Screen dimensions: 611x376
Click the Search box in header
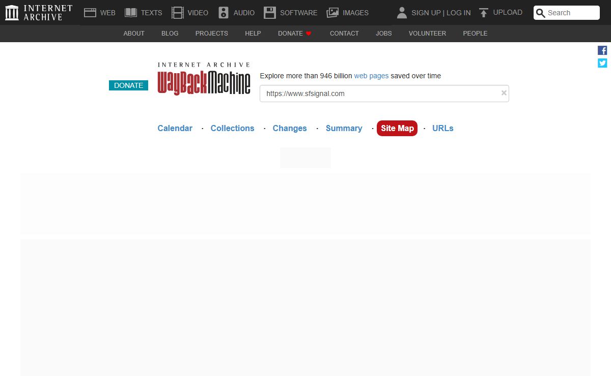pyautogui.click(x=571, y=13)
